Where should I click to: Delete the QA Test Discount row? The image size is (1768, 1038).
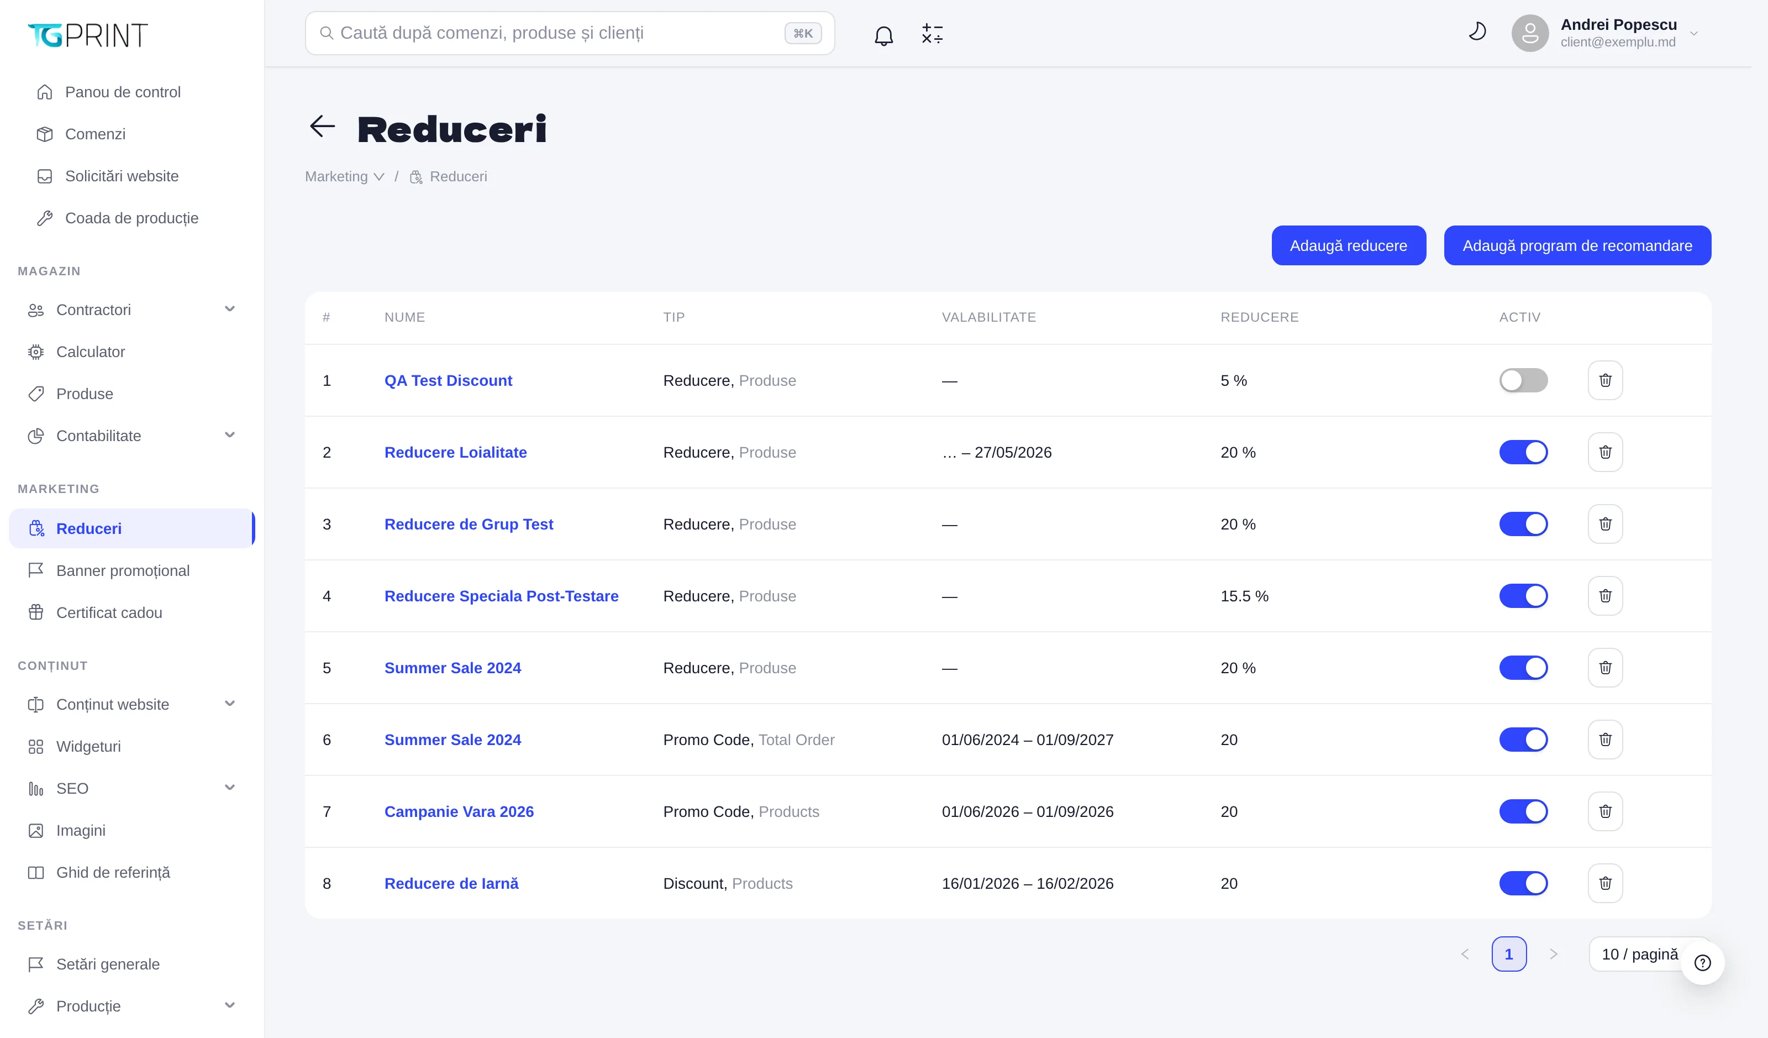click(1604, 380)
